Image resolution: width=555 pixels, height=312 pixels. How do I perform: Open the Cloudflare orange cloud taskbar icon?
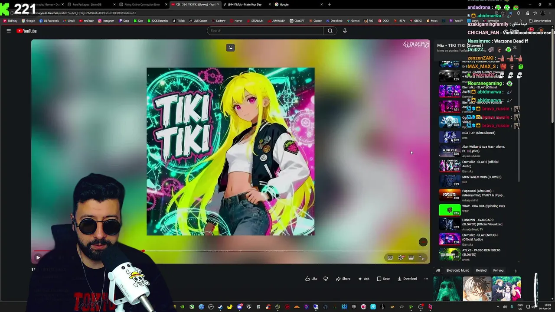[x=297, y=307]
